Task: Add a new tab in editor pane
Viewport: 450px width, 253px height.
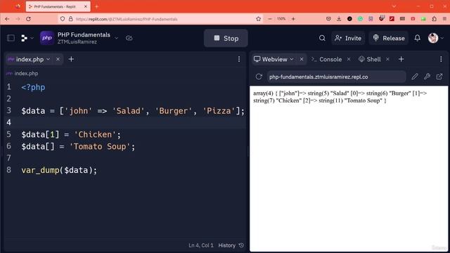Action: click(71, 59)
